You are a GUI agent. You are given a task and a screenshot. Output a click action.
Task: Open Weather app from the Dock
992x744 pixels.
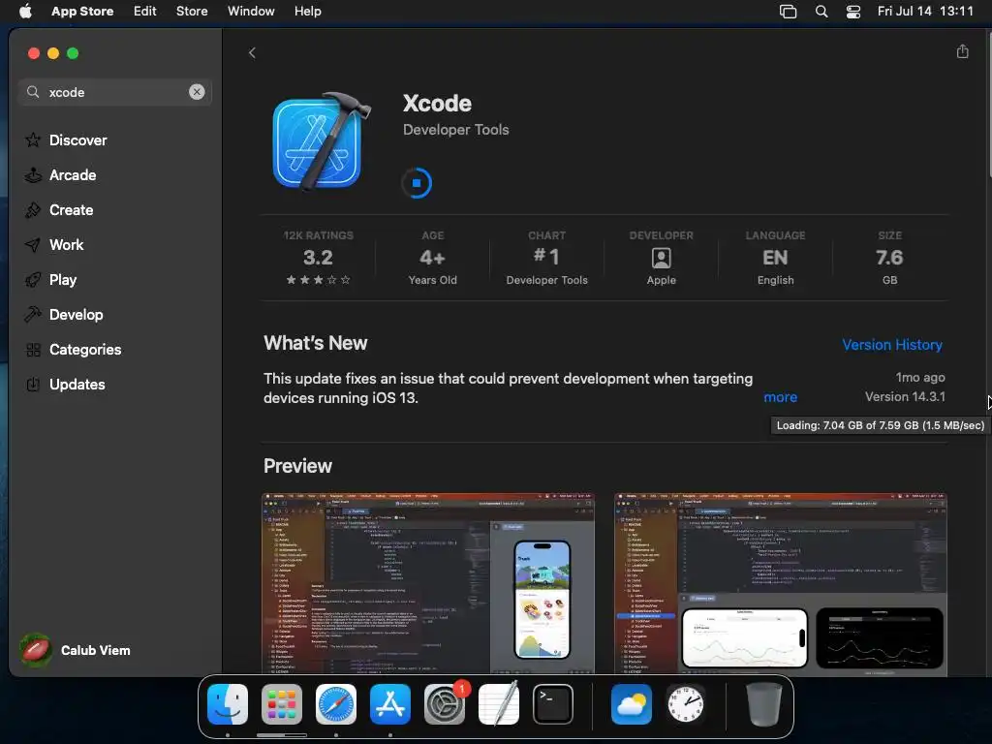click(632, 704)
